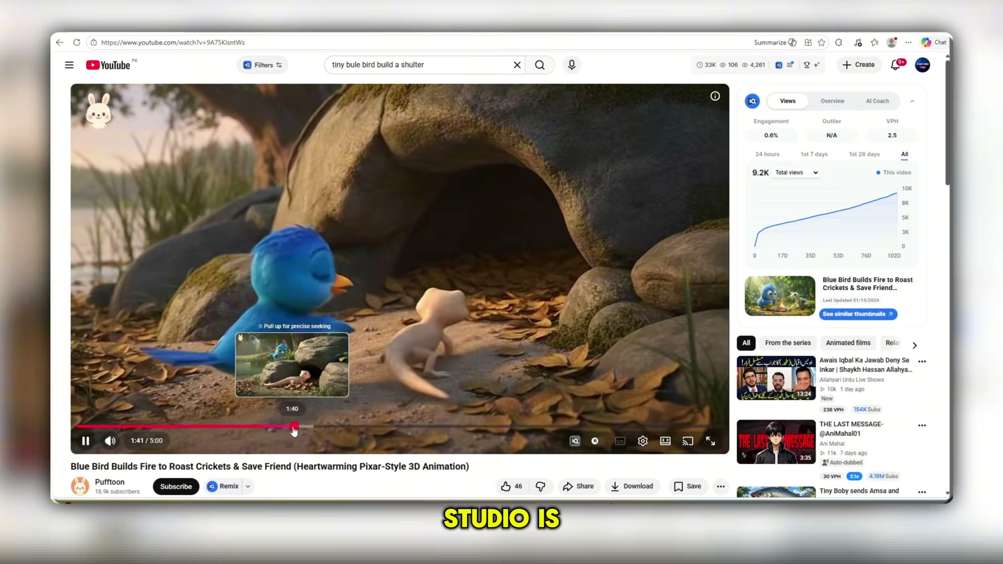Toggle subtitles in the player
Viewport: 1003px width, 564px height.
click(620, 441)
